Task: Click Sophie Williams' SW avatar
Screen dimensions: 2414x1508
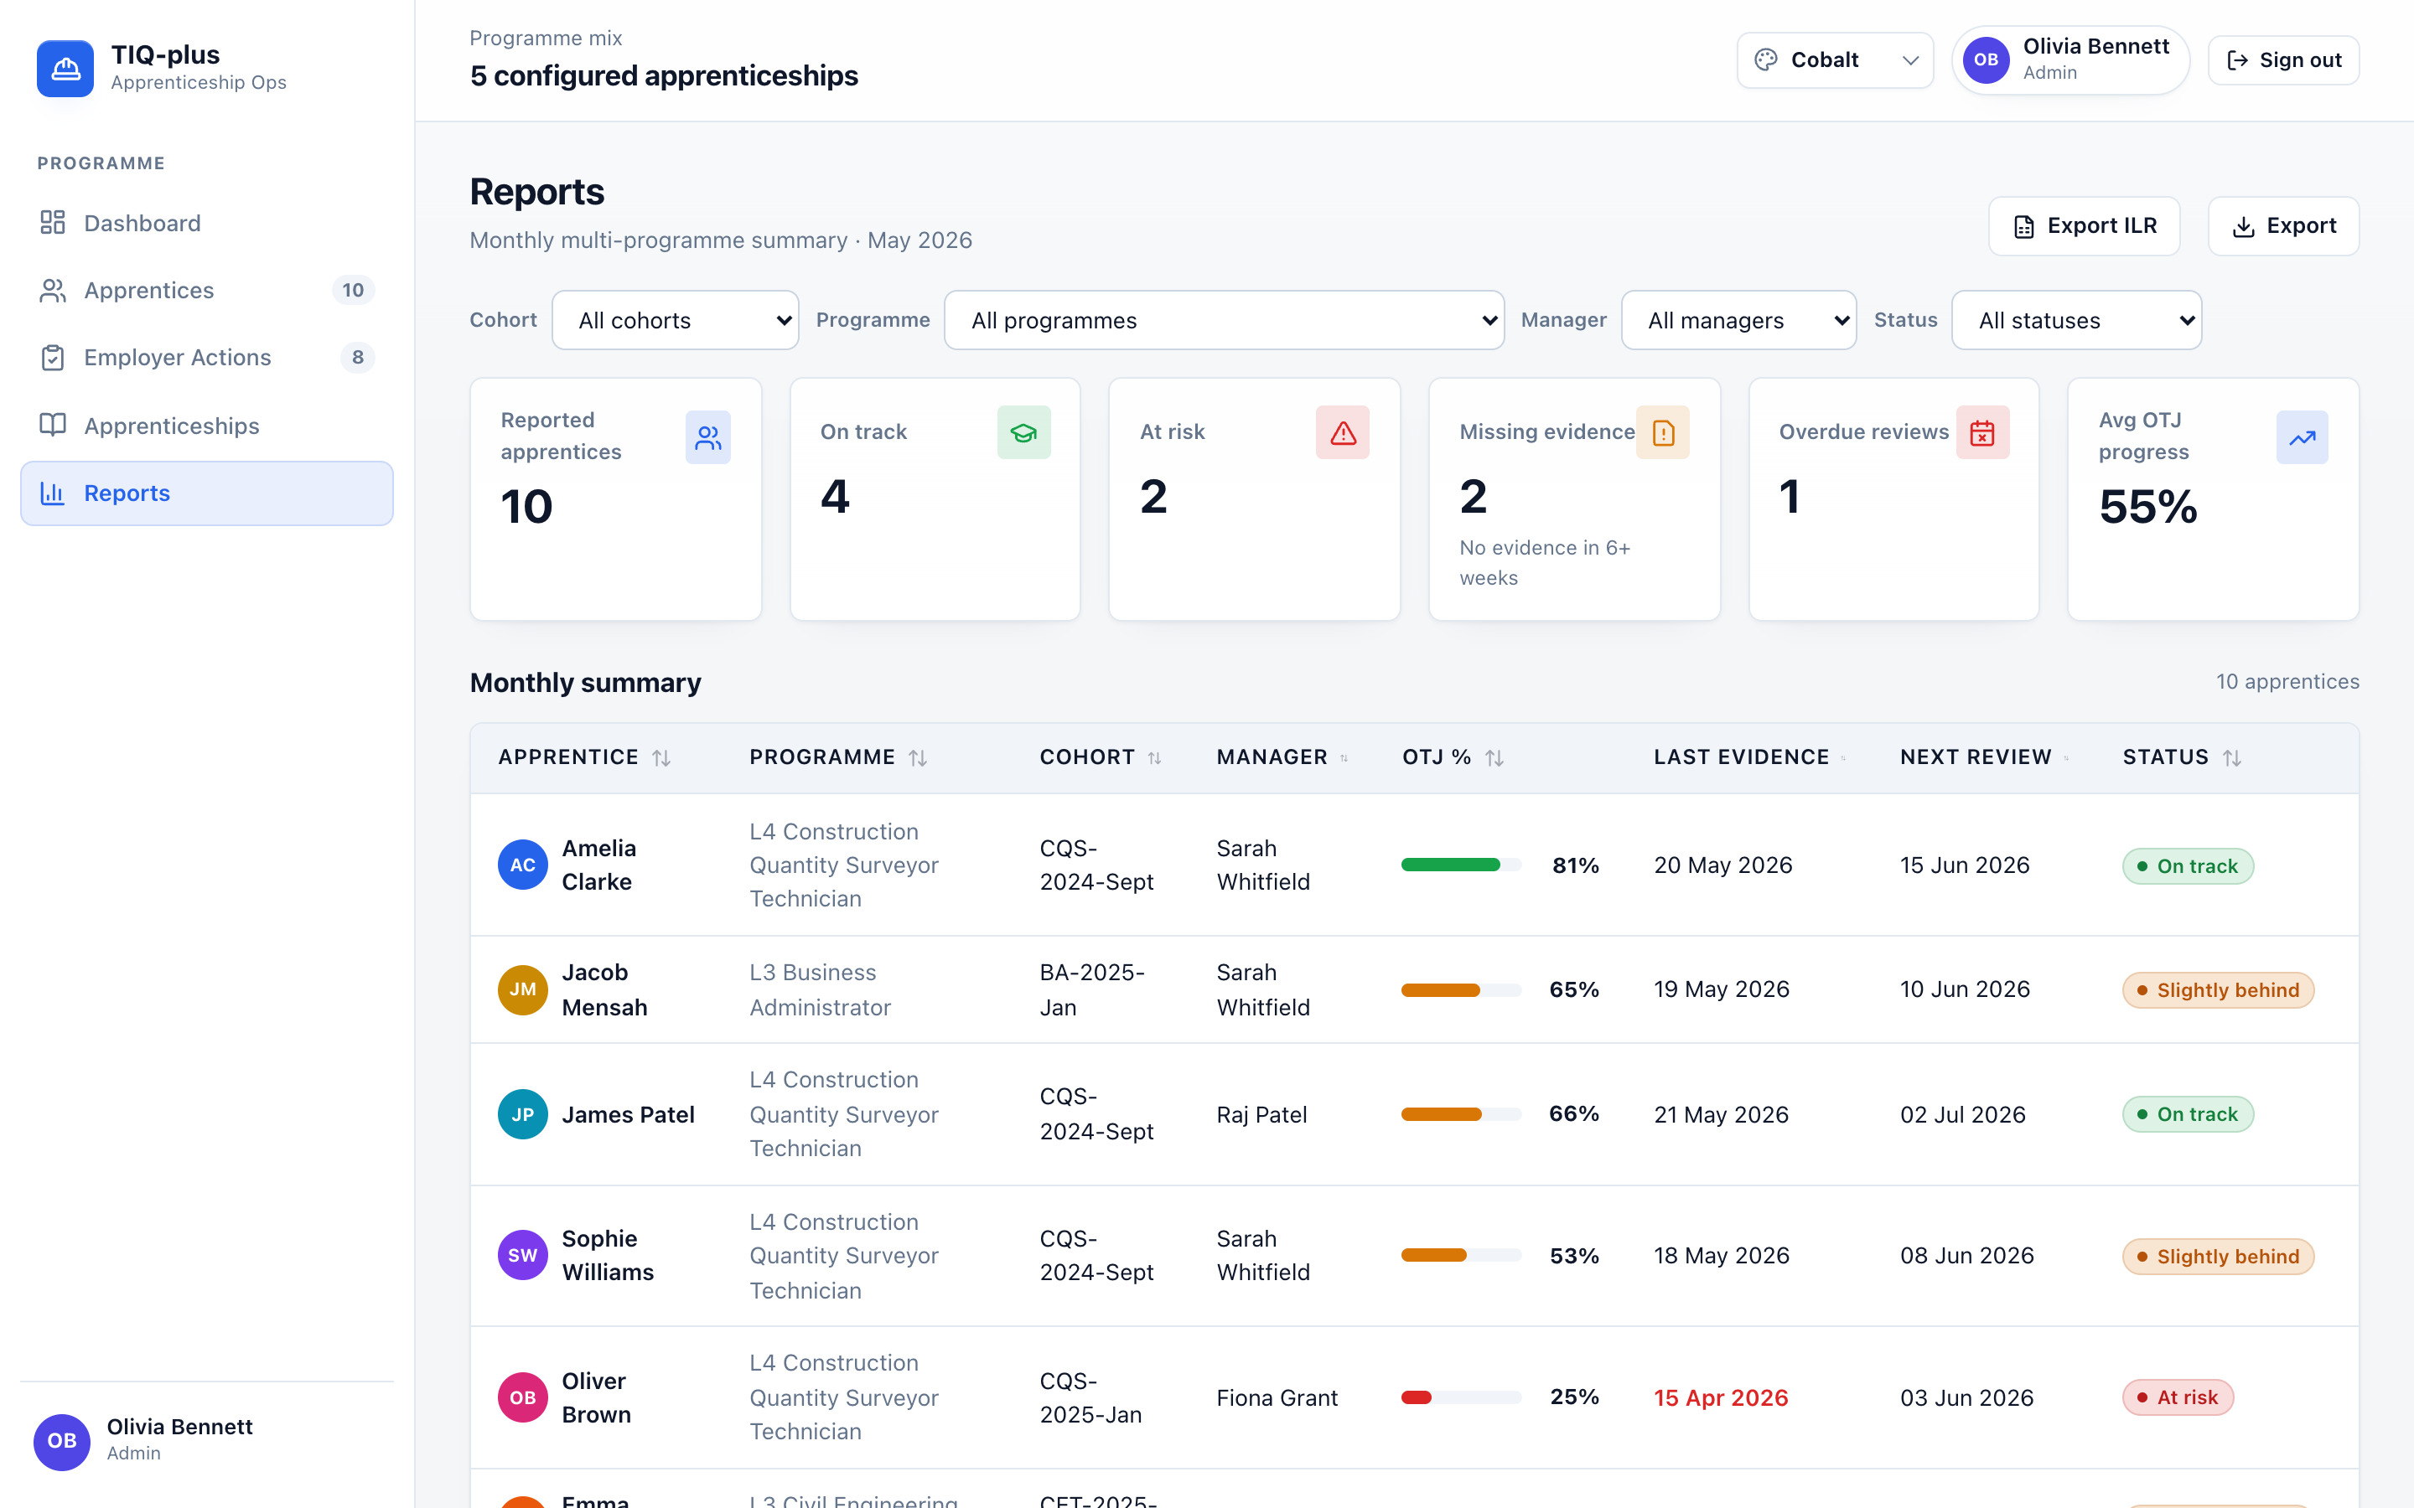Action: (523, 1256)
